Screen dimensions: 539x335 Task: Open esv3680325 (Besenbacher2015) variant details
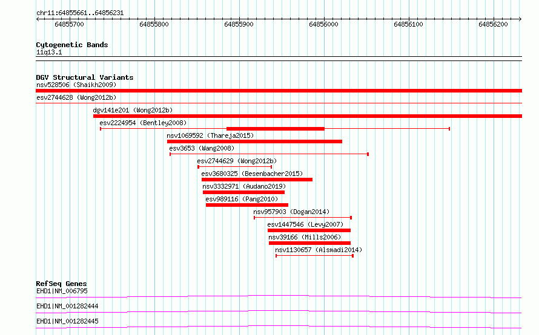click(x=257, y=180)
